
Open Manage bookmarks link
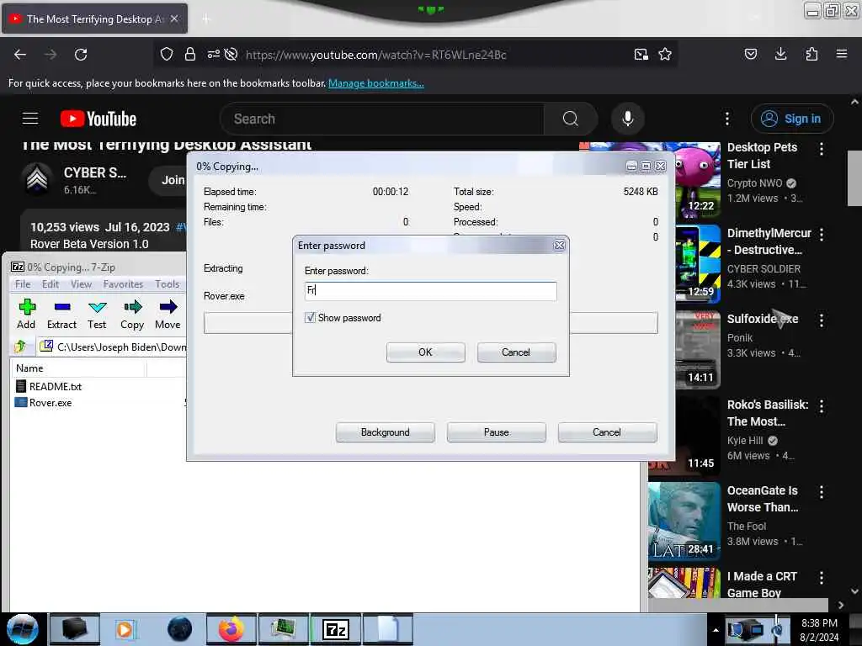(x=376, y=83)
